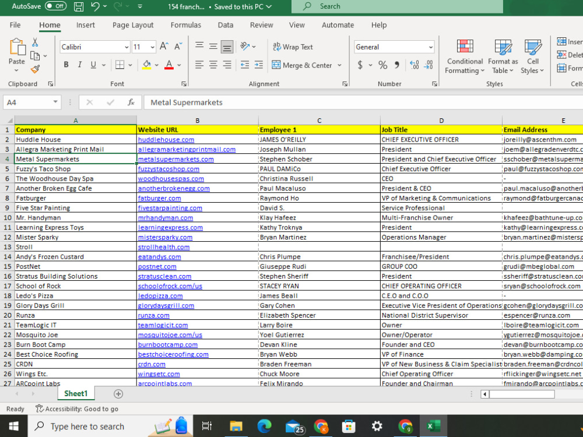Add a new sheet with plus icon
This screenshot has width=583, height=437.
[x=118, y=394]
